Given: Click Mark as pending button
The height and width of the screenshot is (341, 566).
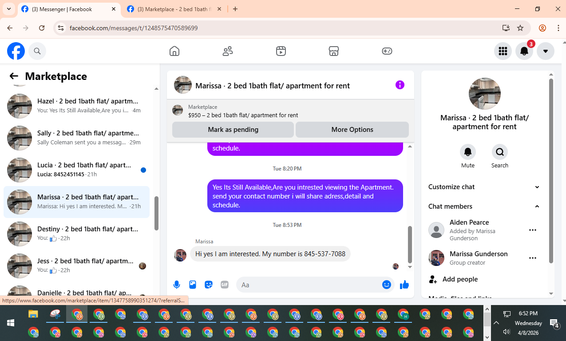Looking at the screenshot, I should (233, 130).
